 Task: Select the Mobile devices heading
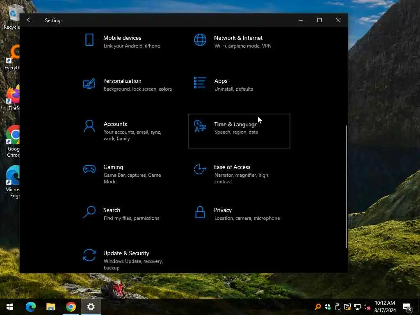click(122, 38)
